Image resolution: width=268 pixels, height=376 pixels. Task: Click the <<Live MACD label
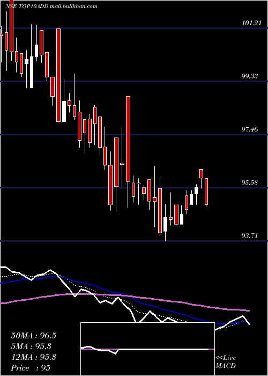(x=226, y=361)
